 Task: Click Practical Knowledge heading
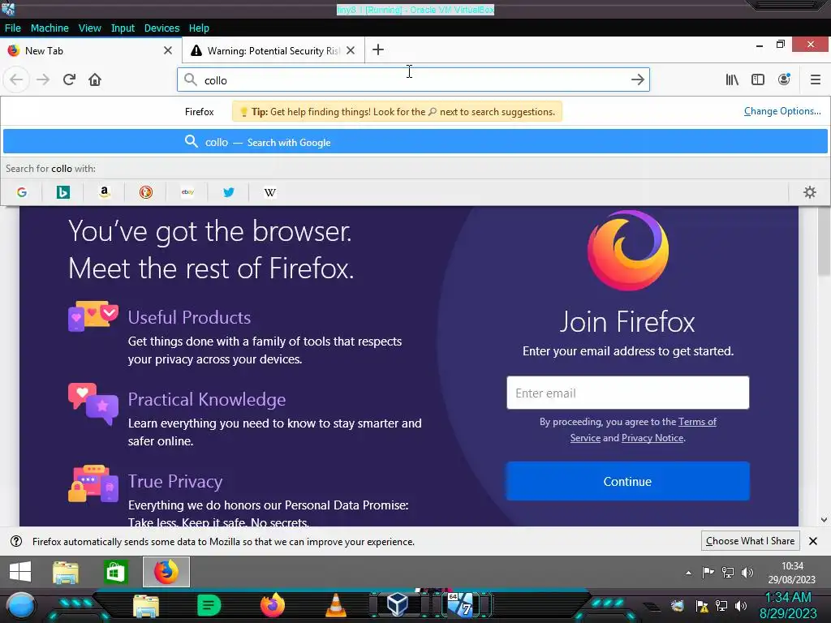point(207,399)
